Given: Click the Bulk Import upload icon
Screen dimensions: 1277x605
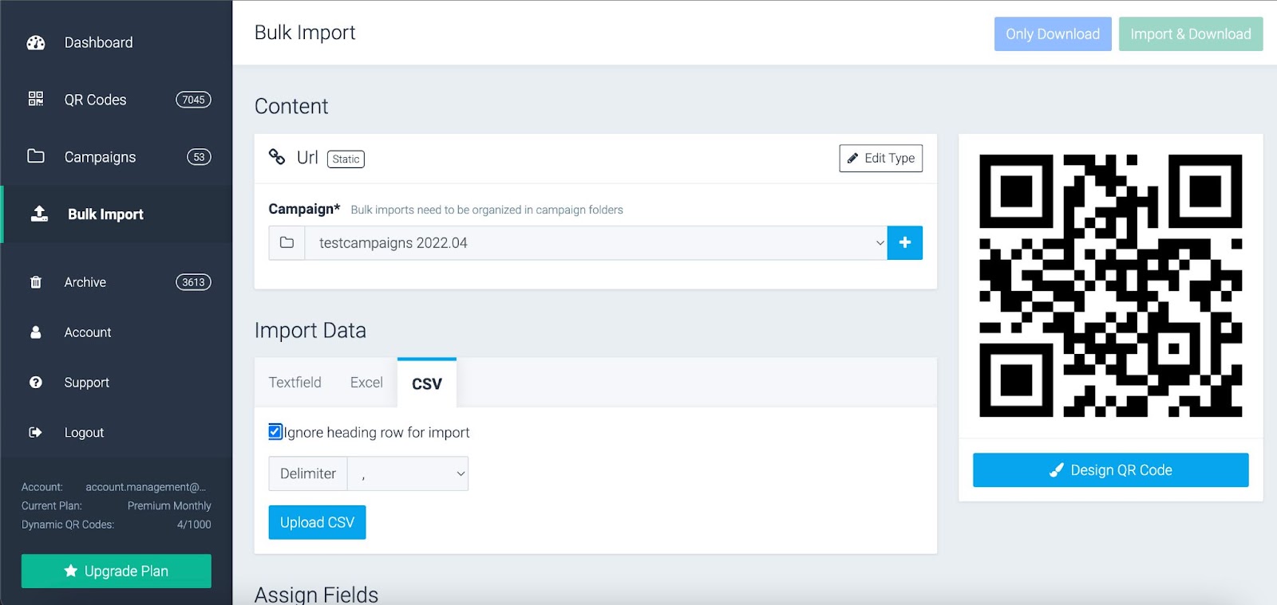Looking at the screenshot, I should (39, 214).
